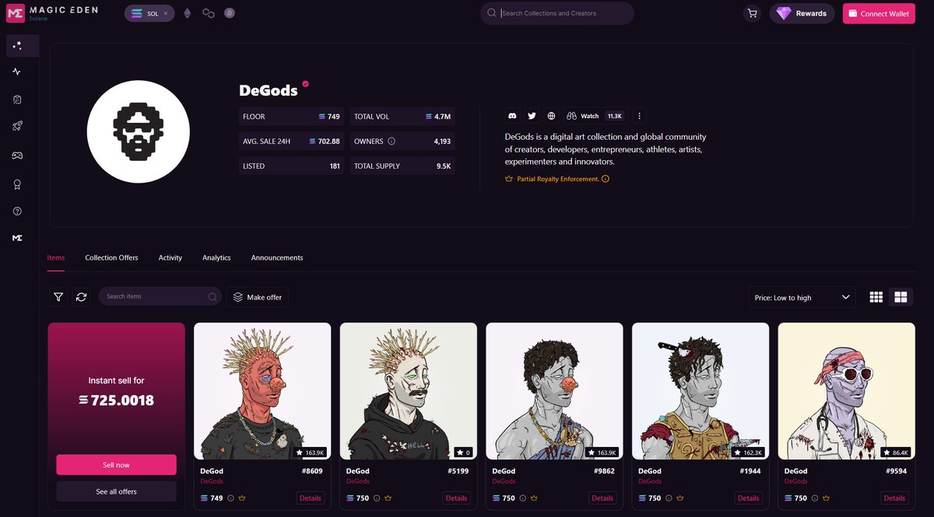Click Partial Royalty Enforcement label

[557, 179]
